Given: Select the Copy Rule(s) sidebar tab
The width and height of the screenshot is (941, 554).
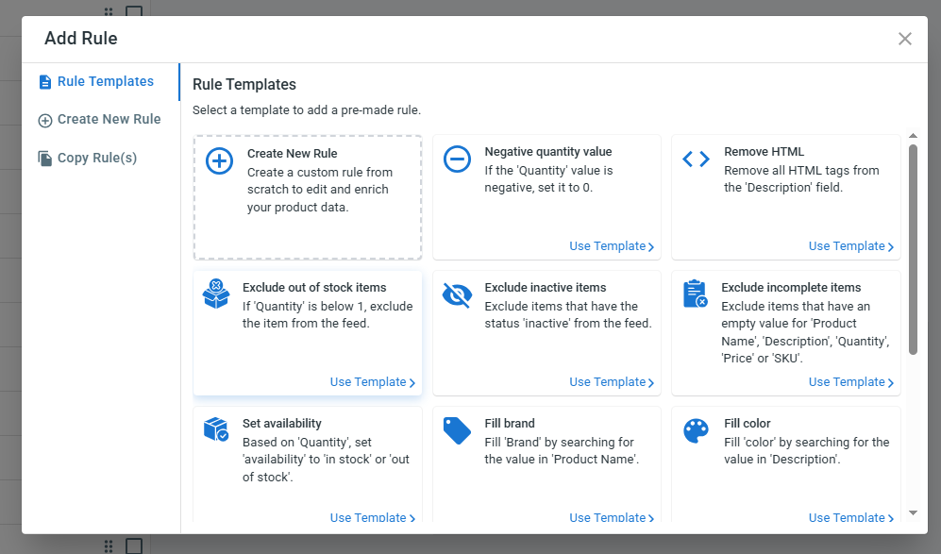Looking at the screenshot, I should (96, 158).
